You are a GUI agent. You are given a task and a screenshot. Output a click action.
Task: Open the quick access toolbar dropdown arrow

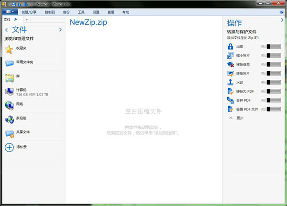31,4
